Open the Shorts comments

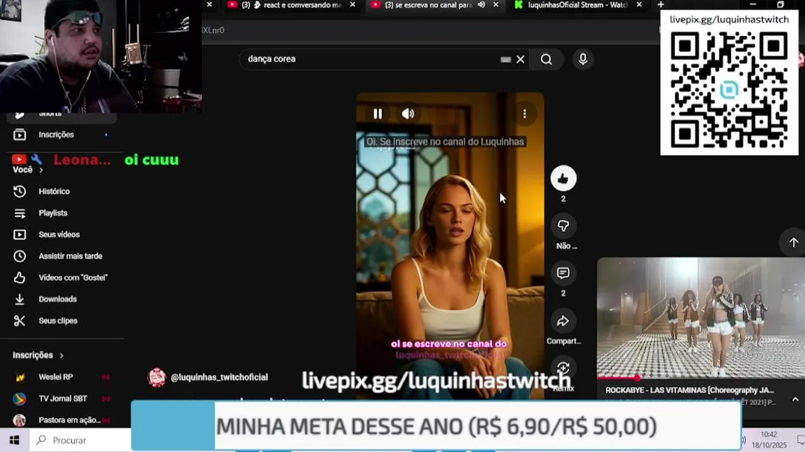point(563,273)
